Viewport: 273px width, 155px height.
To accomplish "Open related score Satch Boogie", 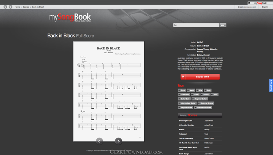I will 184,154.
